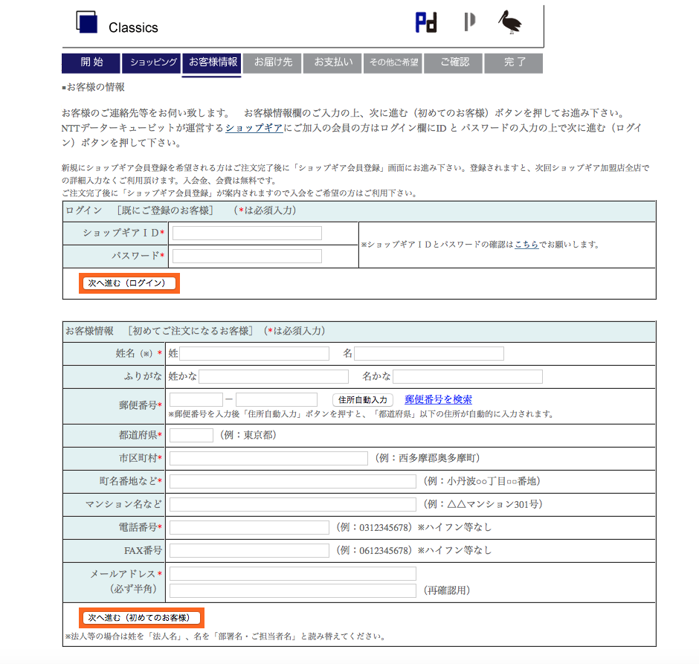Image resolution: width=699 pixels, height=664 pixels.
Task: Switch to the ショッピング step tab
Action: pos(152,62)
